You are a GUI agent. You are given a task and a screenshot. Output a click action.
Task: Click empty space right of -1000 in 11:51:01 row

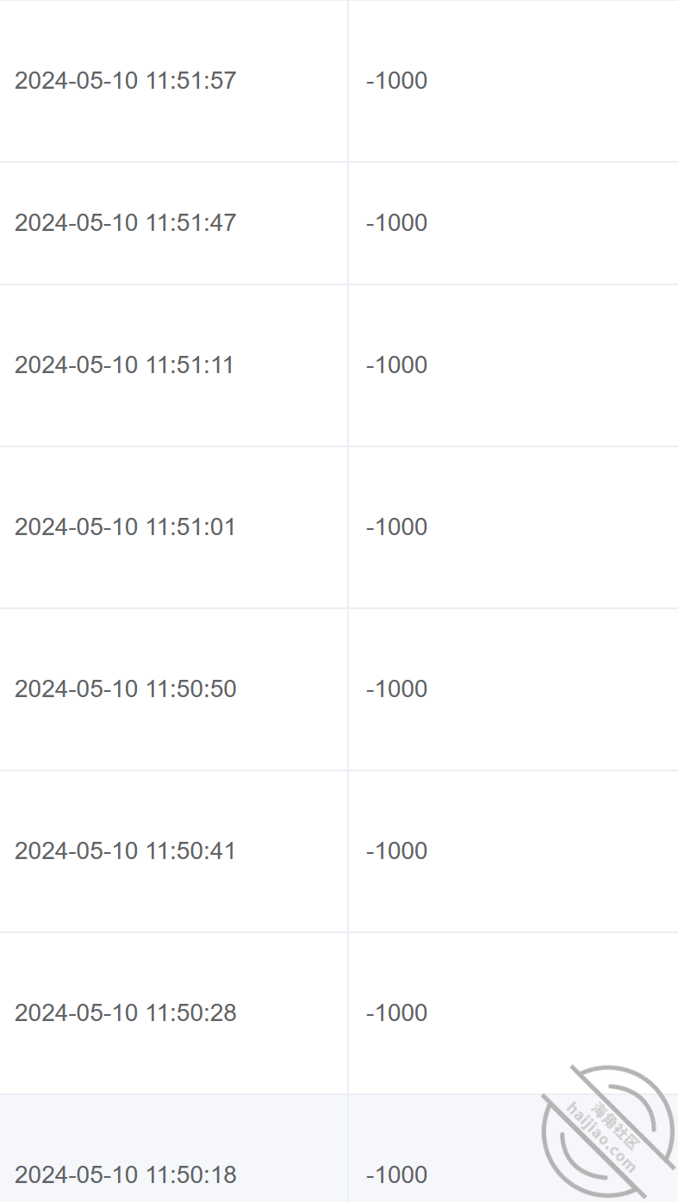[x=553, y=527]
